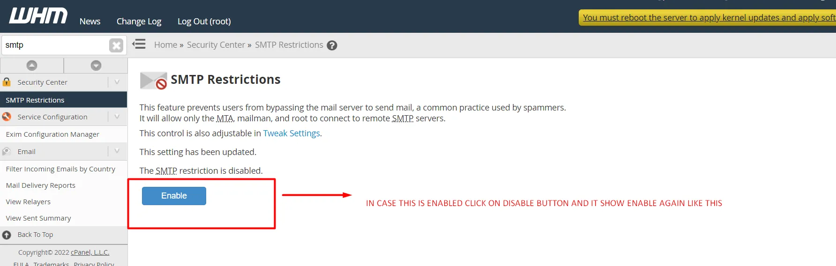The image size is (836, 266).
Task: Collapse the Service Configuration section chevron
Action: (117, 117)
